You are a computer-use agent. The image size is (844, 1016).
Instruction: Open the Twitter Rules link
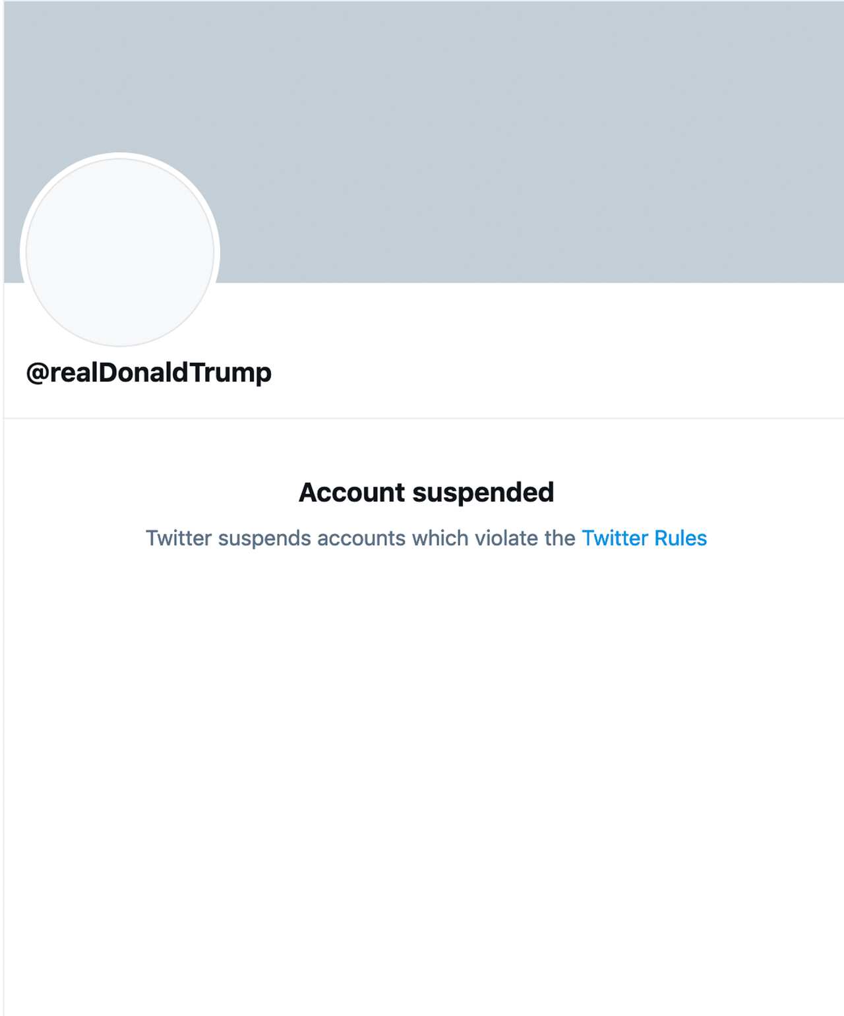click(x=643, y=539)
